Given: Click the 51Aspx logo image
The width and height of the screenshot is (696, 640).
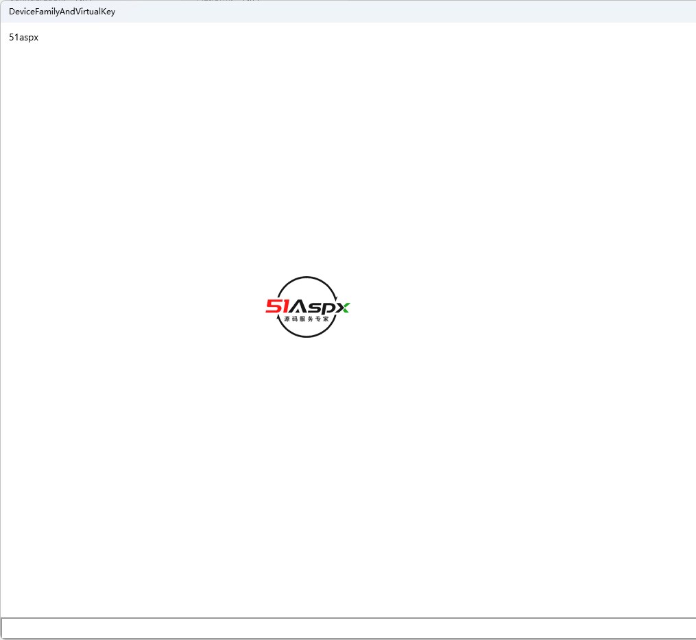Looking at the screenshot, I should point(308,307).
